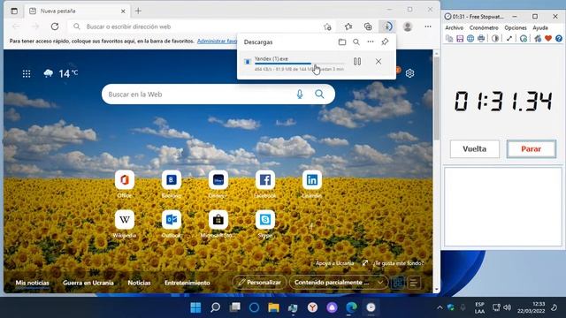Open a new tab with plus button
Screen dimensions: 566x318
(138, 11)
